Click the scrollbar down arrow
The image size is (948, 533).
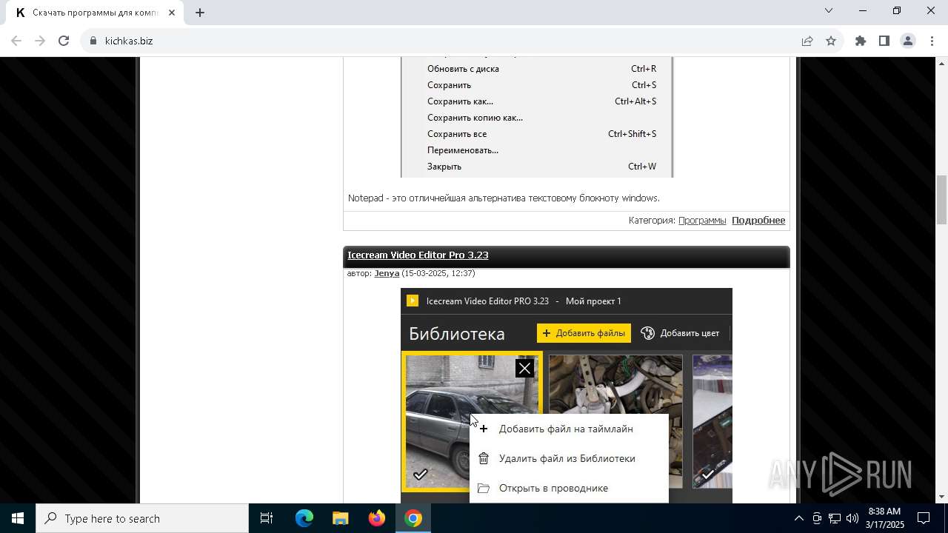click(941, 497)
